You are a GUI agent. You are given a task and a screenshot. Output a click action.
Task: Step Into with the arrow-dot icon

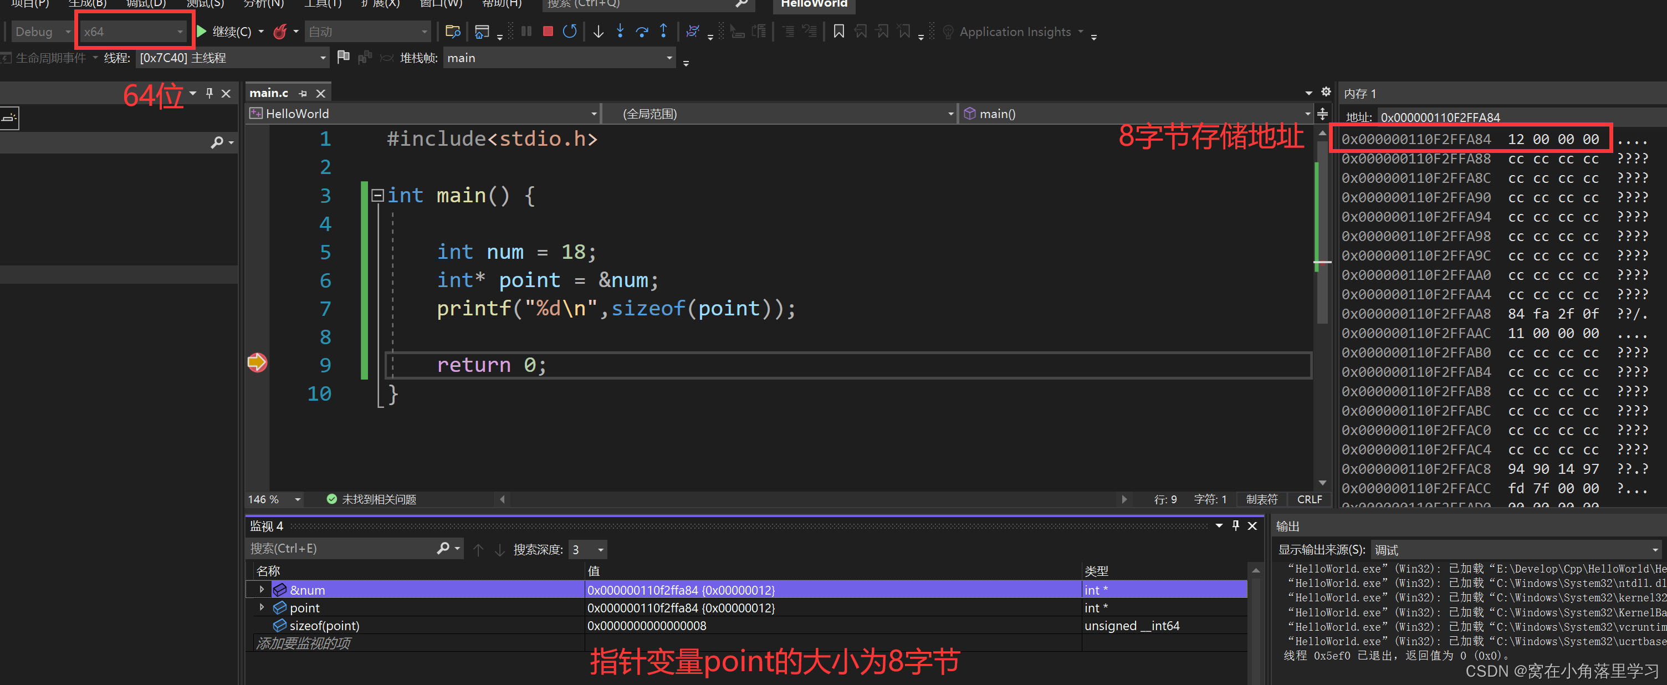coord(620,31)
